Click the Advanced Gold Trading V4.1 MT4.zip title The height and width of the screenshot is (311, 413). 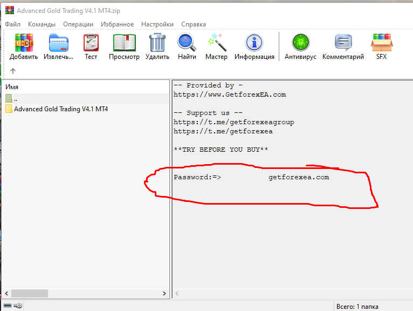click(68, 11)
